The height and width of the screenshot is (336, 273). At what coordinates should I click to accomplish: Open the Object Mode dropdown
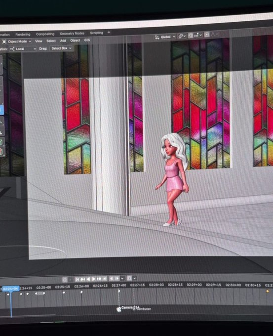click(16, 42)
